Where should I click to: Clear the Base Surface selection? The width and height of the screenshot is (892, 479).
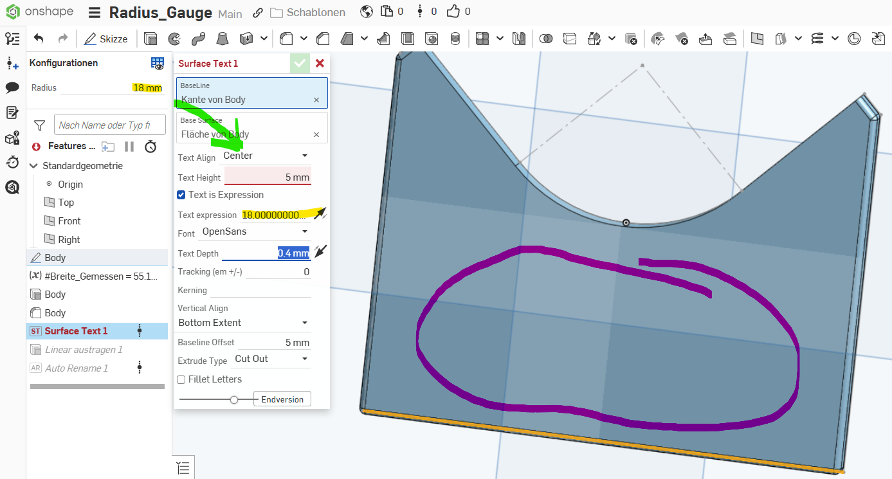(x=316, y=134)
